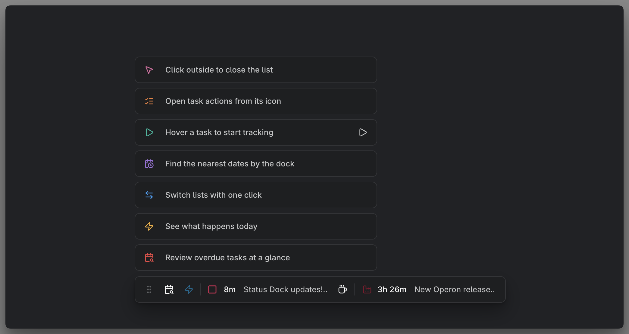Click the 3h 26m countdown in the dock
Screen dimensions: 629x334
(392, 289)
